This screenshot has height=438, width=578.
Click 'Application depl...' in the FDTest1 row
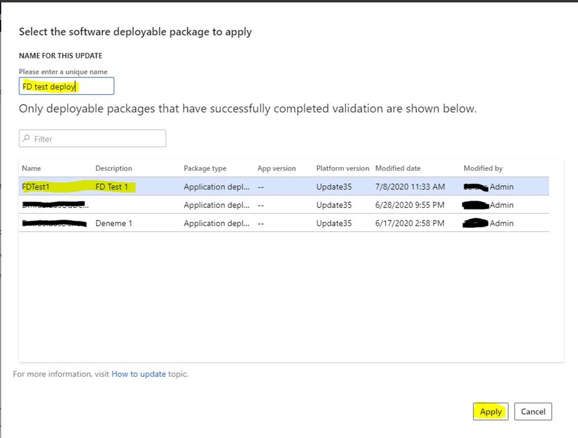click(x=217, y=187)
